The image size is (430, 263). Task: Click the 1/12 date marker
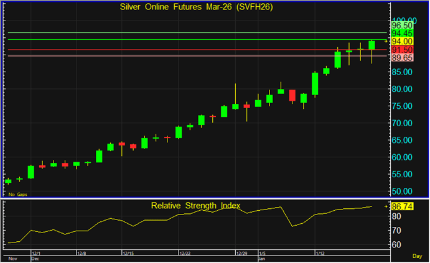(x=320, y=254)
